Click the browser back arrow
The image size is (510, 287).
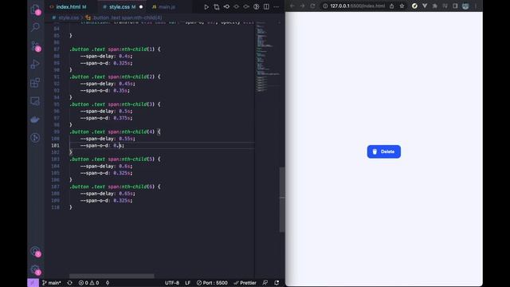point(292,6)
